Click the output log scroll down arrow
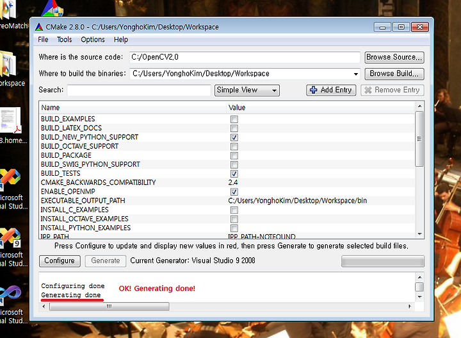The height and width of the screenshot is (338, 461). pyautogui.click(x=419, y=297)
